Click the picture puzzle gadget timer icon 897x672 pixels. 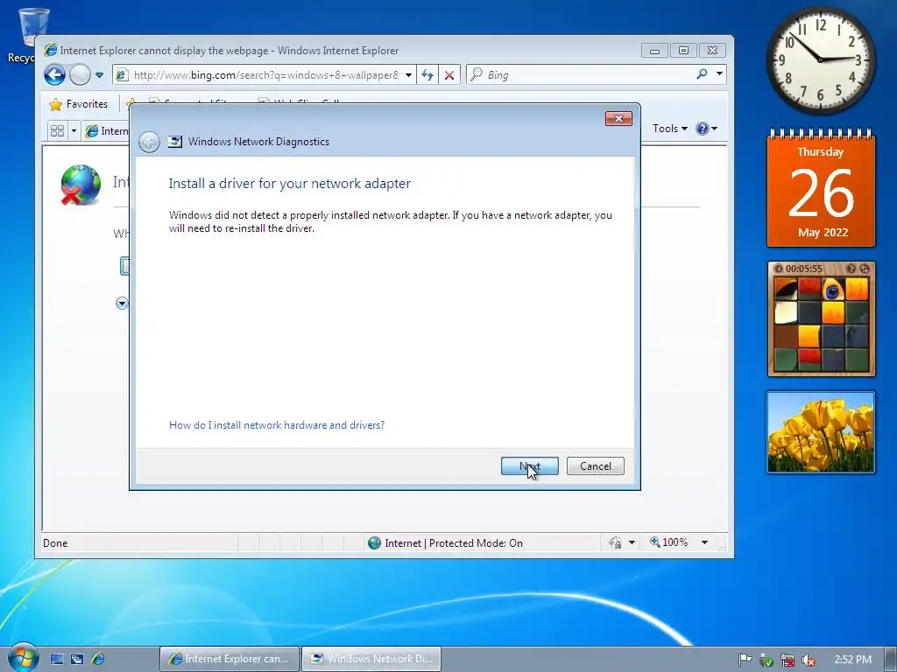pyautogui.click(x=779, y=269)
